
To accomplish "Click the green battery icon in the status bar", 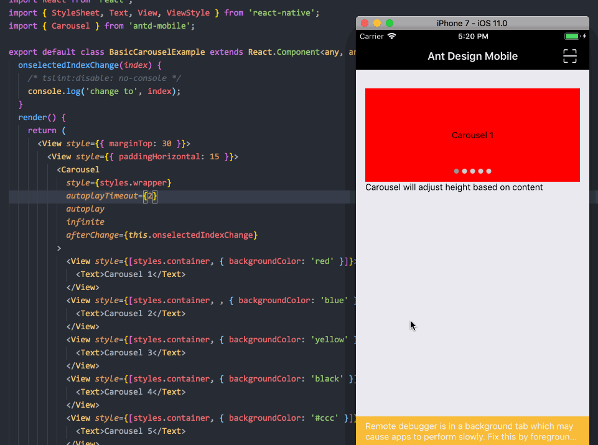I will pyautogui.click(x=573, y=36).
